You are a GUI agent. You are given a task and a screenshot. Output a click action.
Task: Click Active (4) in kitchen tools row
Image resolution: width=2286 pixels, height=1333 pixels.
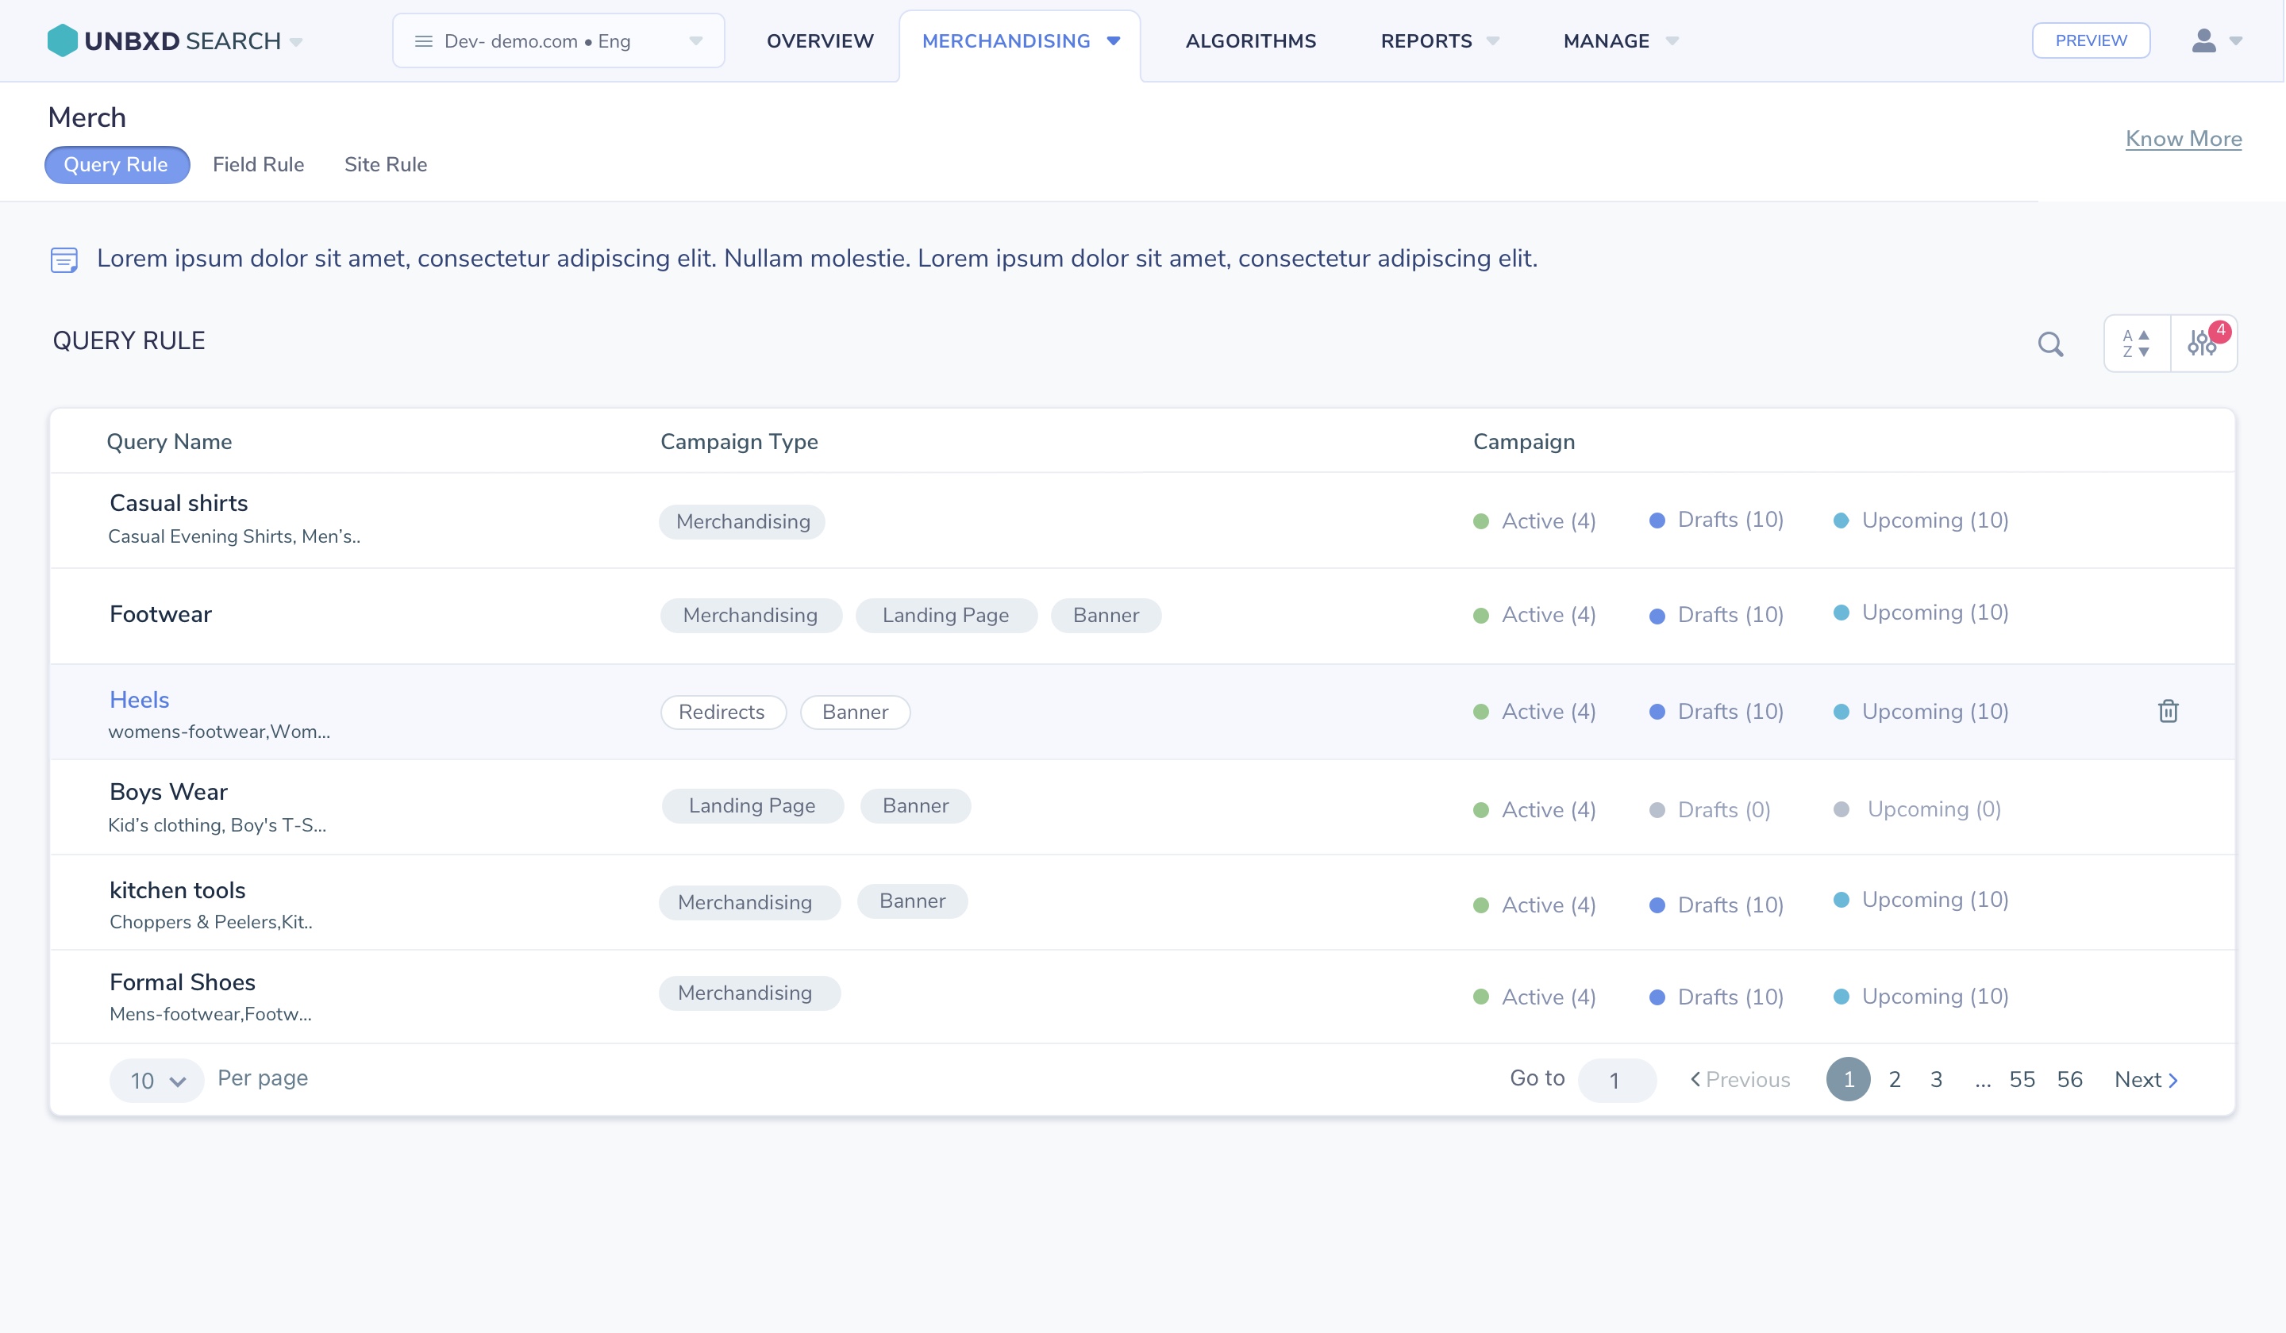(1535, 904)
